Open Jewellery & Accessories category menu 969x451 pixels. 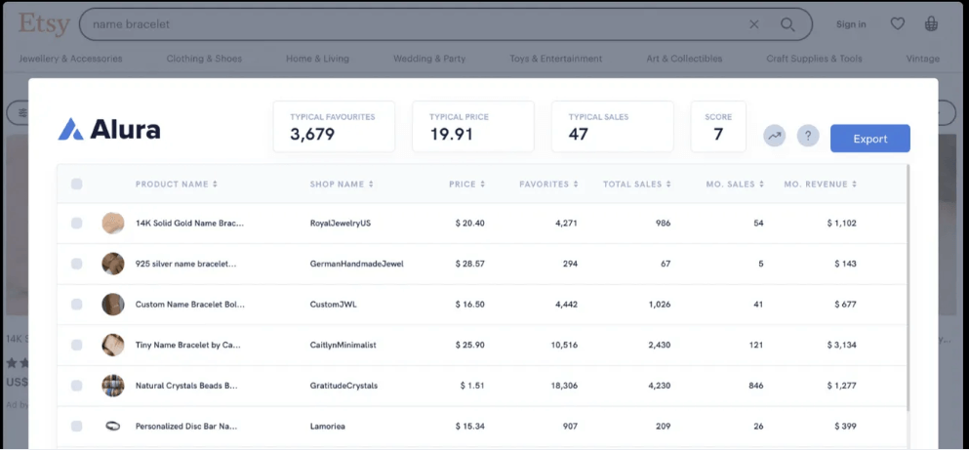(x=70, y=59)
